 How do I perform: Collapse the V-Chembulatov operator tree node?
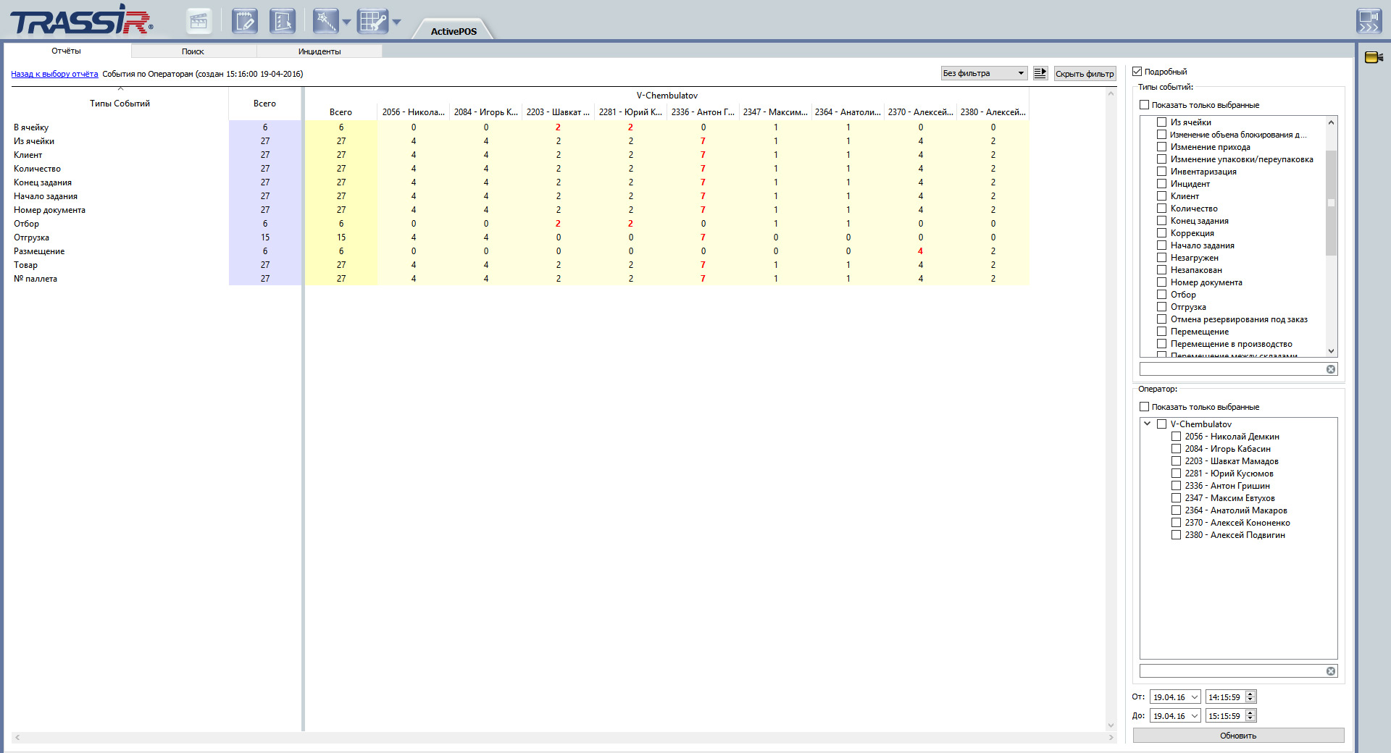1148,424
